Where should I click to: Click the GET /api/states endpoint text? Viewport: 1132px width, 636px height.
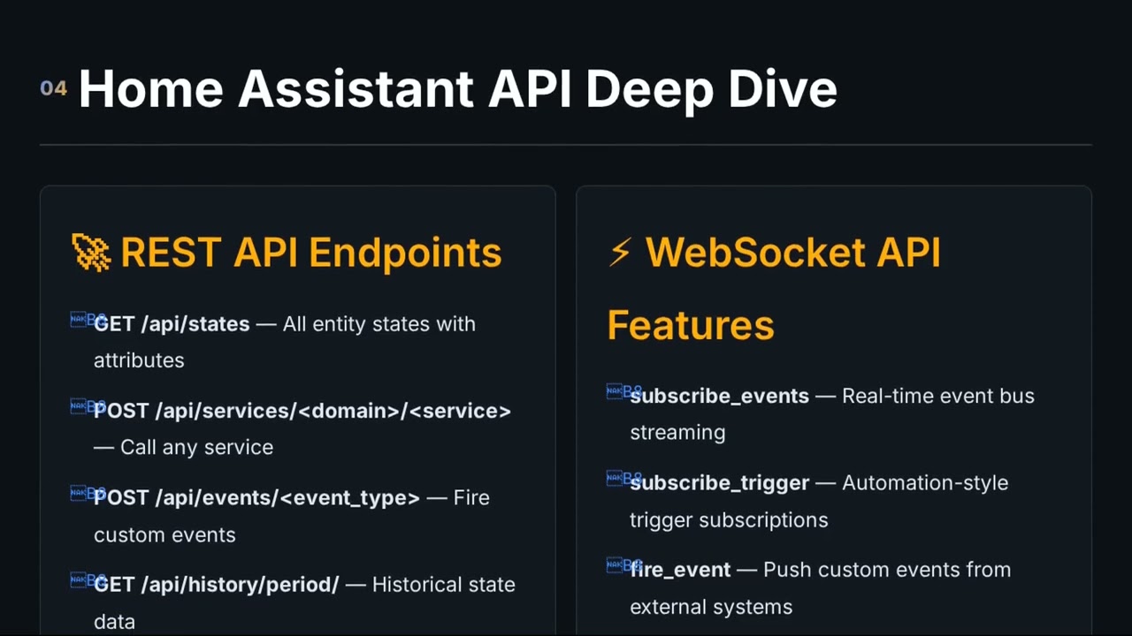[x=172, y=324]
